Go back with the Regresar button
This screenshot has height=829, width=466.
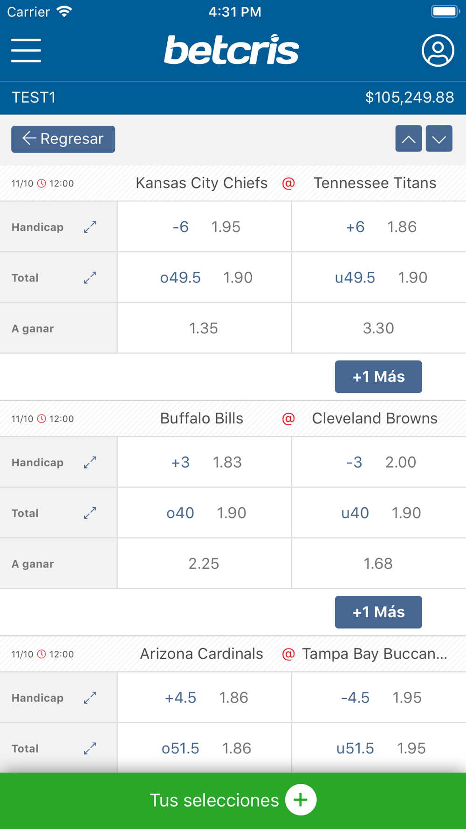(x=63, y=139)
